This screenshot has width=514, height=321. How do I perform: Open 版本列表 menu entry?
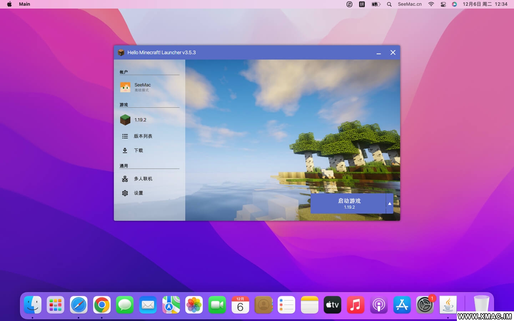click(x=143, y=136)
